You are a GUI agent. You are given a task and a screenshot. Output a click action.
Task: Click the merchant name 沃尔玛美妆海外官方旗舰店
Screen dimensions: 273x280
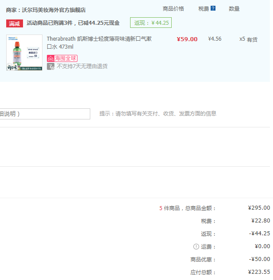pyautogui.click(x=54, y=10)
